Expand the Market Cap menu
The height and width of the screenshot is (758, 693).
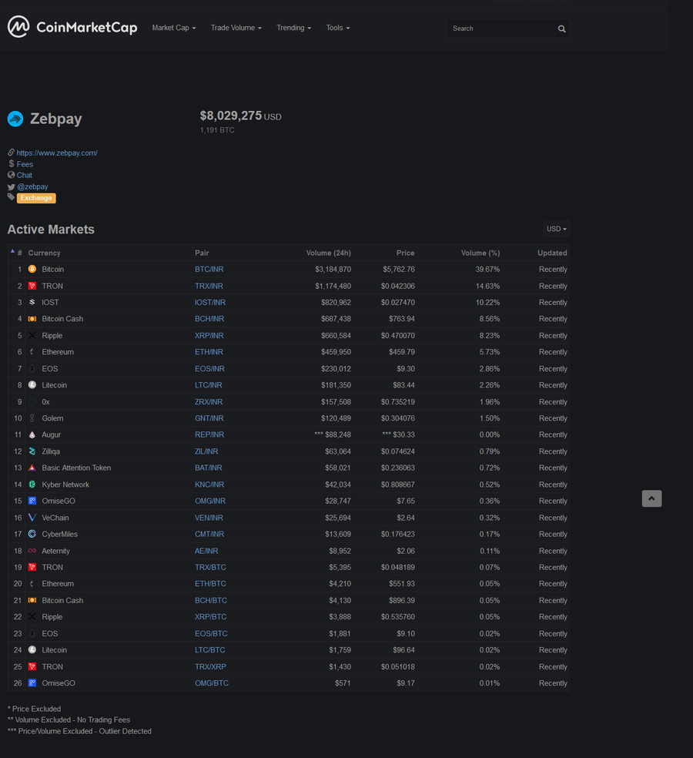(174, 28)
